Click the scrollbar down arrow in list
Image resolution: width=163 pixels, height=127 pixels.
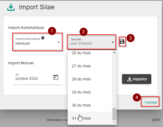click(x=114, y=122)
